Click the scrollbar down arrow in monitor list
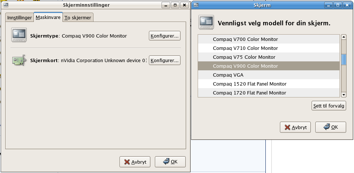354x173 pixels. (x=344, y=95)
